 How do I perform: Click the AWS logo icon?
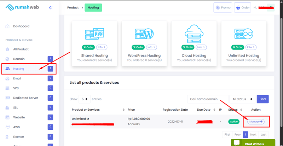tap(7, 127)
